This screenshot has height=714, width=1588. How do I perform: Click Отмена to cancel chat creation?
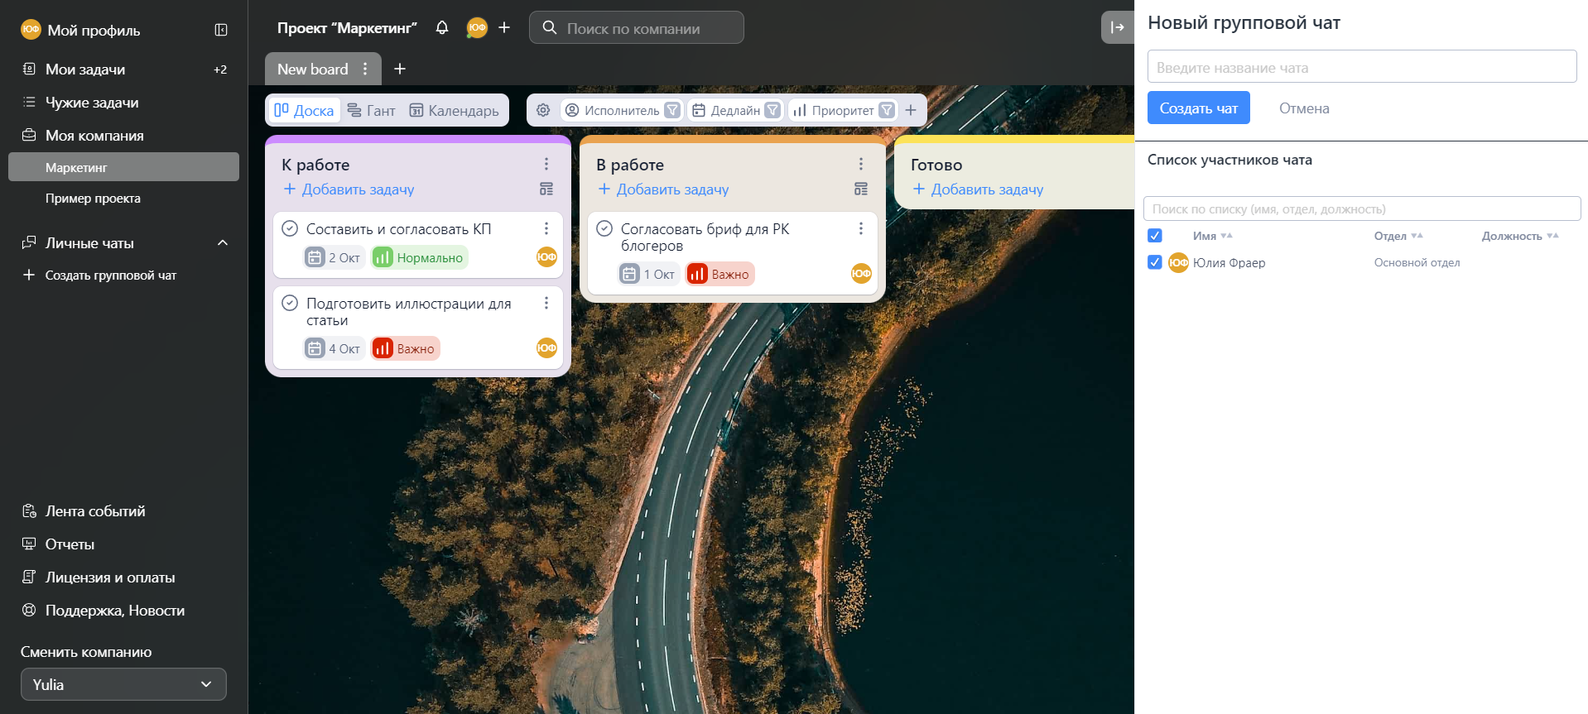tap(1304, 108)
